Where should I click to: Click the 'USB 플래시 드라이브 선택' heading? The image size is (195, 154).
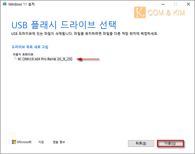click(64, 25)
